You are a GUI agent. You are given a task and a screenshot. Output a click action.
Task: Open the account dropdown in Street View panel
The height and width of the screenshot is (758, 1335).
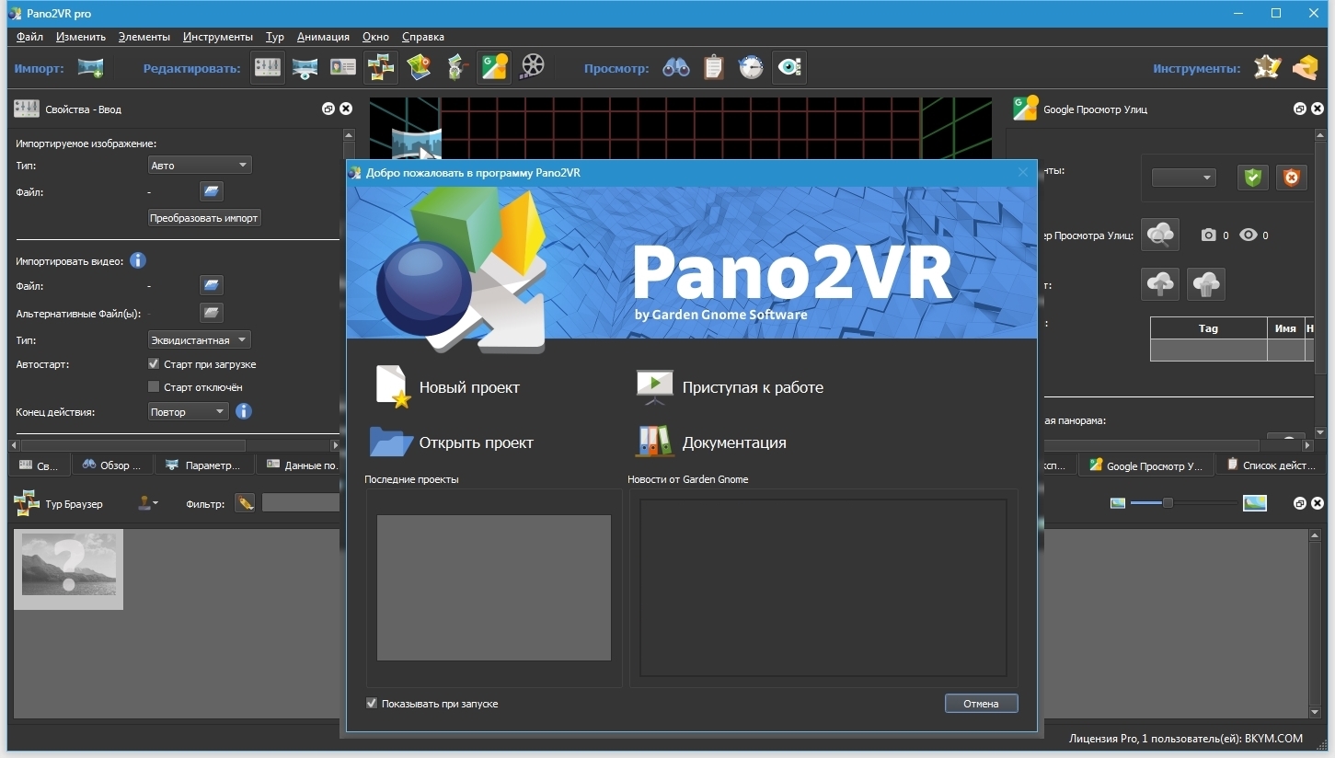[x=1183, y=178]
